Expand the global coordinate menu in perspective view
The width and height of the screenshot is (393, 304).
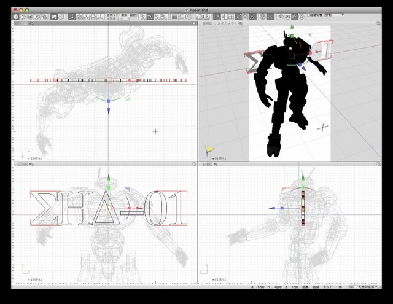[219, 158]
